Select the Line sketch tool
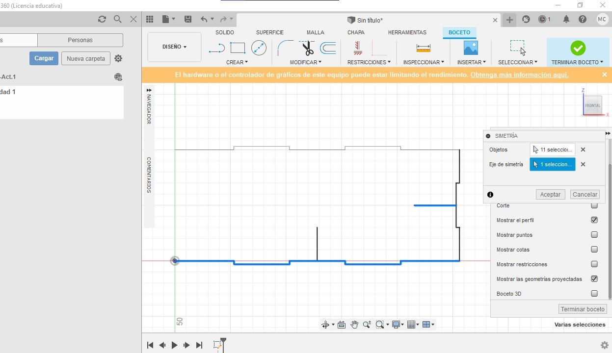612x353 pixels. coord(216,48)
